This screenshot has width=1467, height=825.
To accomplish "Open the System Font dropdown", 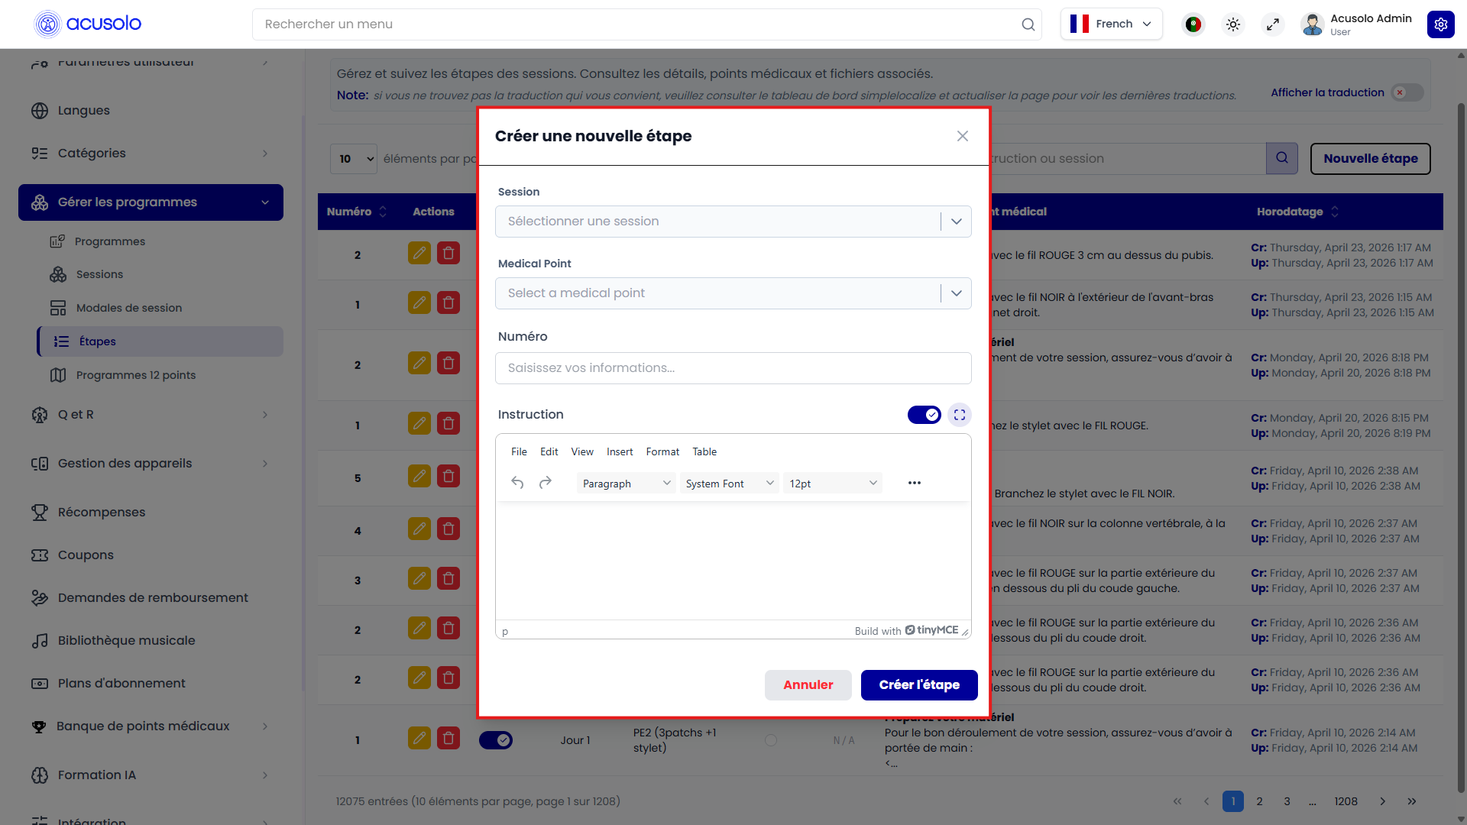I will click(730, 484).
